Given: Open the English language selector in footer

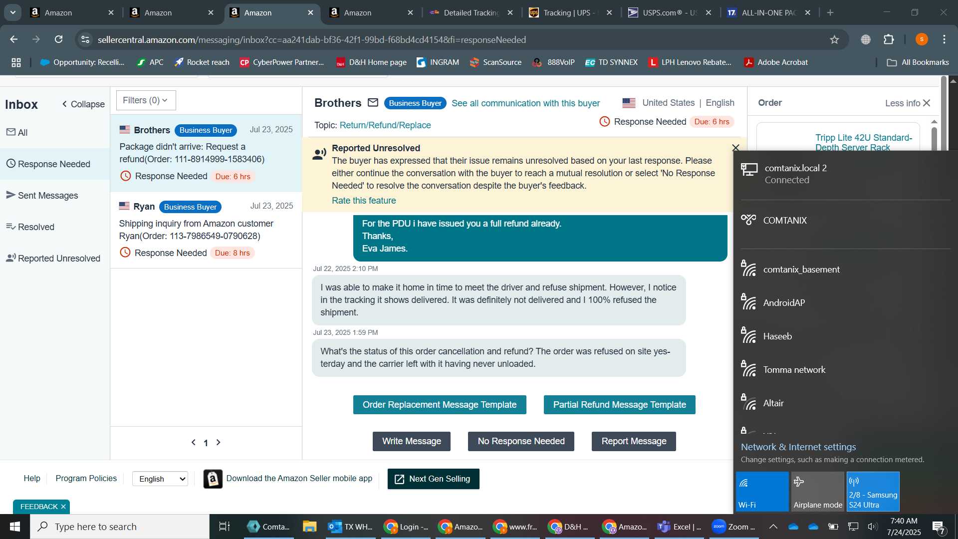Looking at the screenshot, I should click(160, 479).
